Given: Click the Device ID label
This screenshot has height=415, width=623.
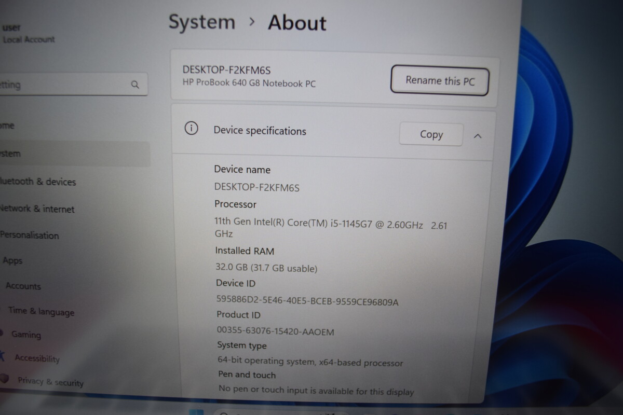Looking at the screenshot, I should tap(236, 283).
